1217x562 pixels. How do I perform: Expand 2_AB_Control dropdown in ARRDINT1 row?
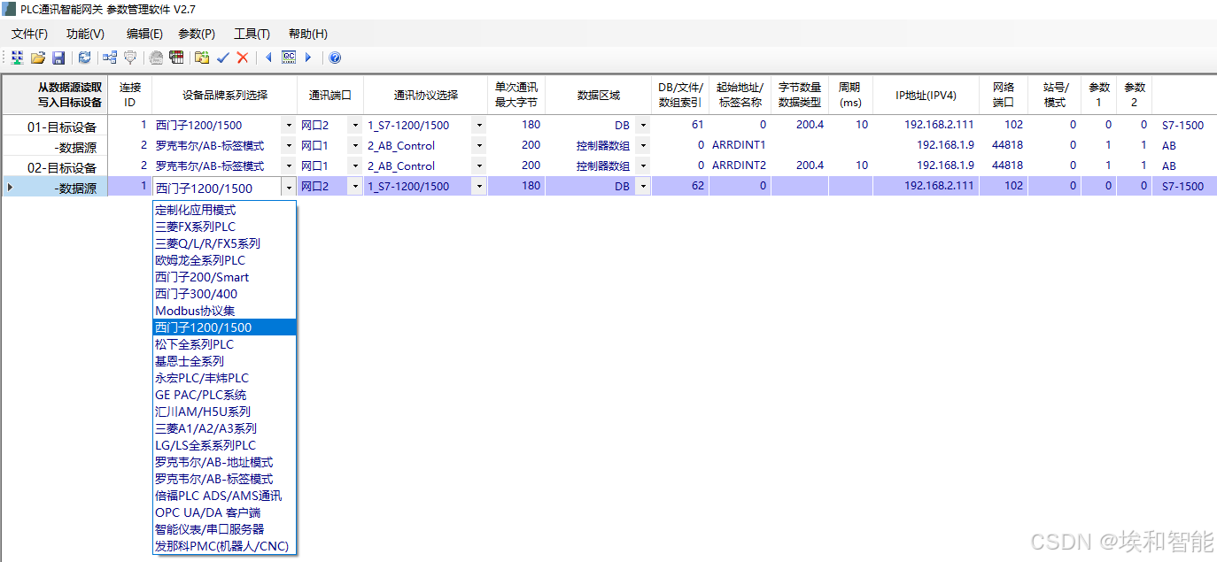[x=479, y=145]
